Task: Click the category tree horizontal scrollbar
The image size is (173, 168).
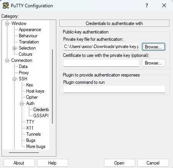Action: pos(24,153)
